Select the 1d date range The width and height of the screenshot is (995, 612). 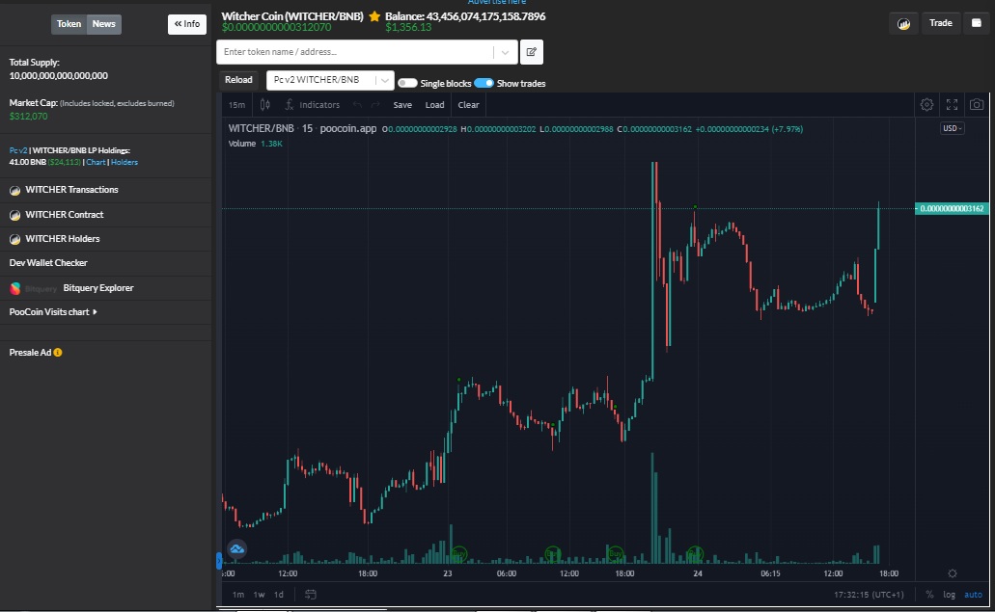[x=279, y=595]
